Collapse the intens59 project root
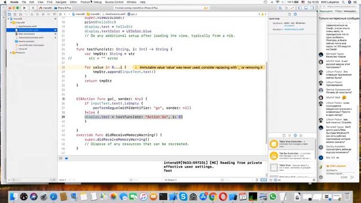The width and height of the screenshot is (361, 203). (x=8, y=19)
